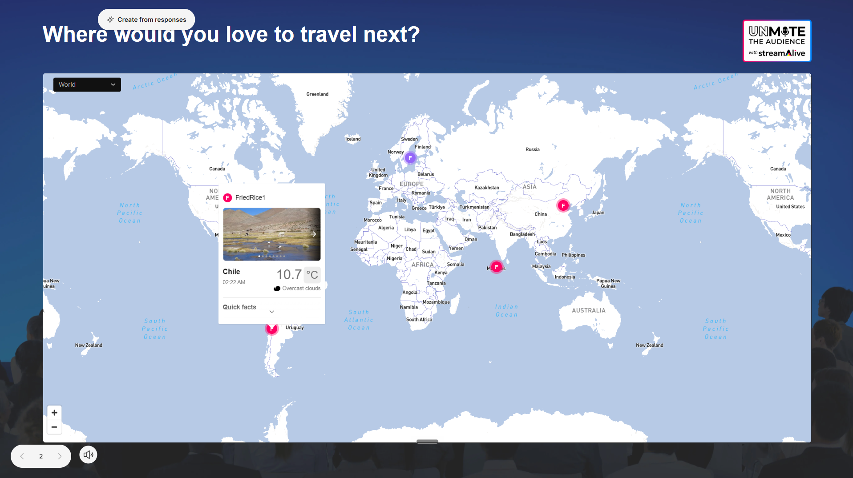Screen dimensions: 853x478
Task: Click the Mexico label on right side
Action: pyautogui.click(x=783, y=235)
